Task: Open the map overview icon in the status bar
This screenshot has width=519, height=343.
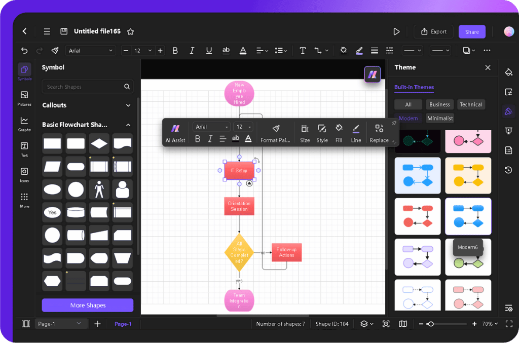Action: (x=402, y=324)
